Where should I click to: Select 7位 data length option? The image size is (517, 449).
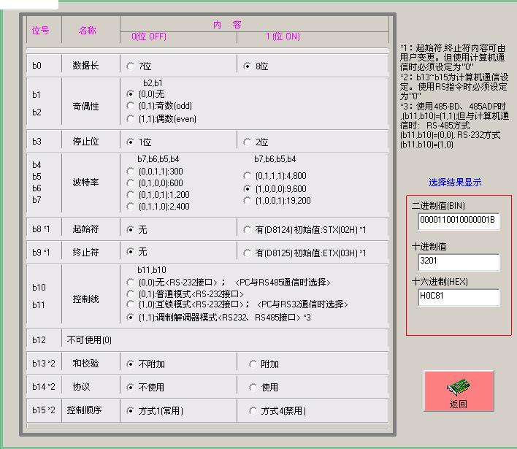click(131, 66)
